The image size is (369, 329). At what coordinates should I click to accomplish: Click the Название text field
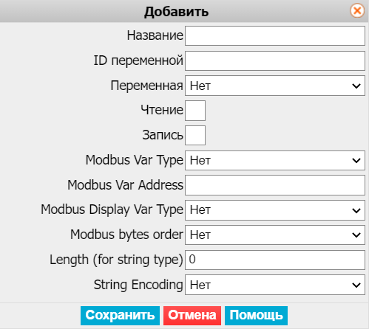(x=275, y=36)
